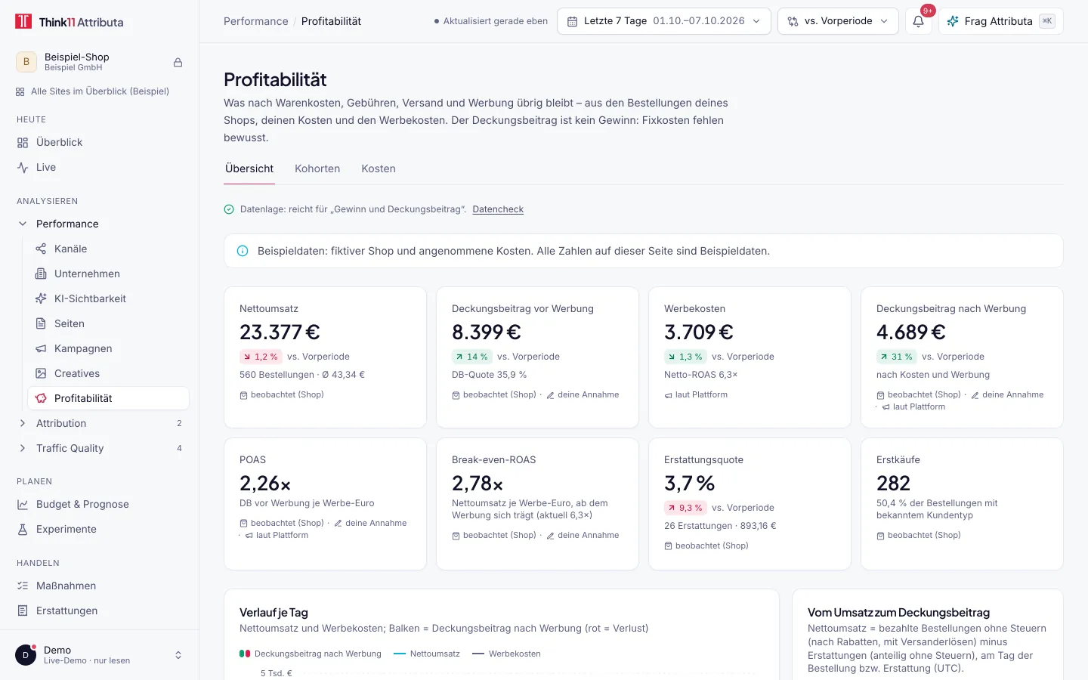Click the Creatives image icon
Image resolution: width=1088 pixels, height=680 pixels.
(x=41, y=373)
